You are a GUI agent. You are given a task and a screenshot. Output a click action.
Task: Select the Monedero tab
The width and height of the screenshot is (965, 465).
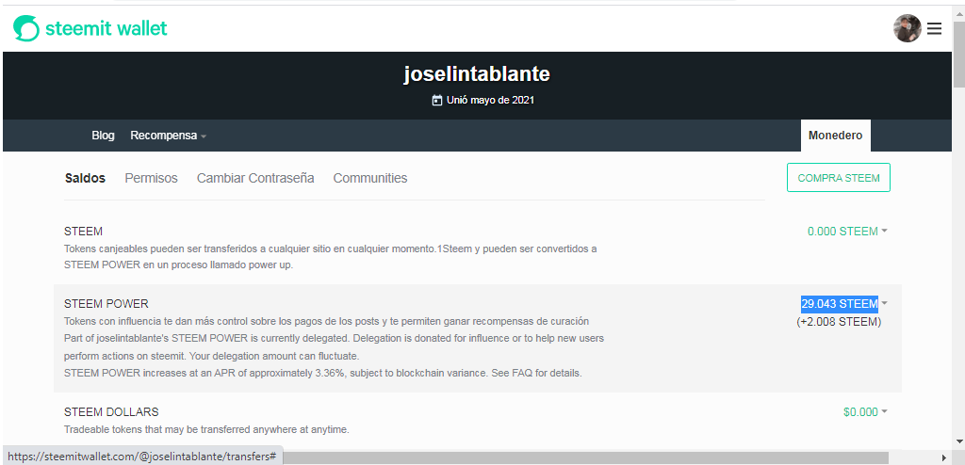(835, 136)
